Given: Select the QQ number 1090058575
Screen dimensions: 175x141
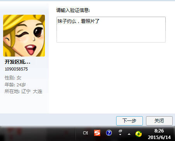Looking at the screenshot, I should [16, 69].
